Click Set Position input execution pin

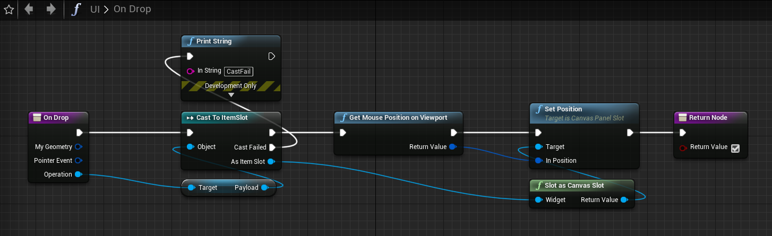(539, 133)
